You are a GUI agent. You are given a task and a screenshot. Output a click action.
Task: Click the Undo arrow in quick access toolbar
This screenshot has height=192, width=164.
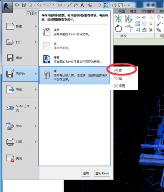pyautogui.click(x=39, y=5)
